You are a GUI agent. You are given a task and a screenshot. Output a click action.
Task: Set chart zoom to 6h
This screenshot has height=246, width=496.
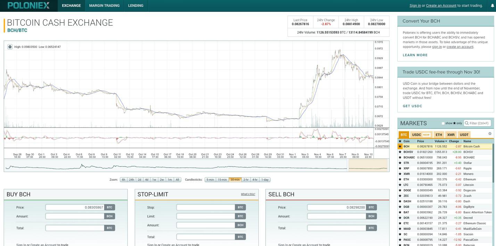click(123, 180)
